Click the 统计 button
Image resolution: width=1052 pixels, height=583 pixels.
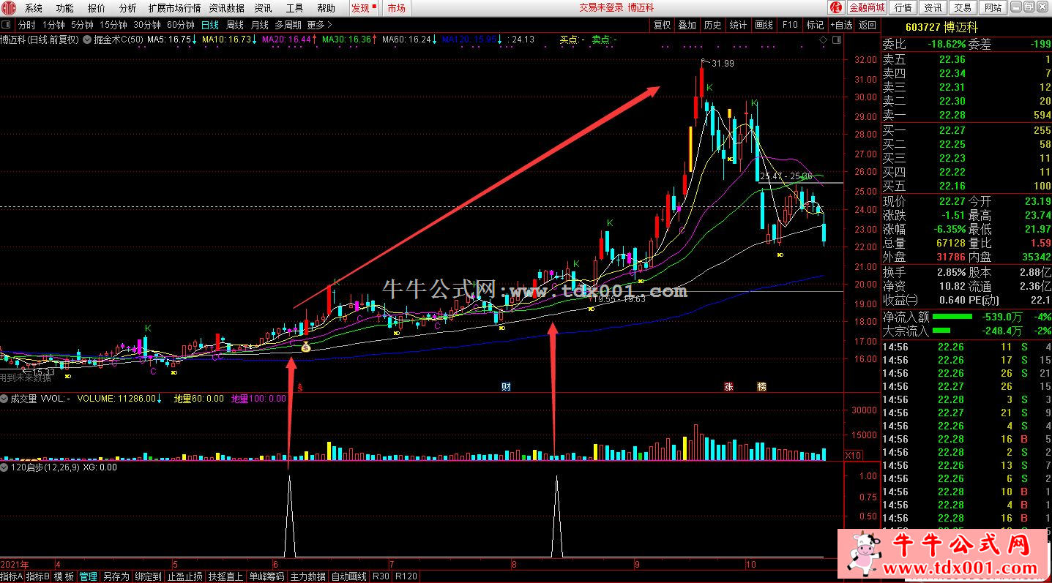pyautogui.click(x=739, y=25)
